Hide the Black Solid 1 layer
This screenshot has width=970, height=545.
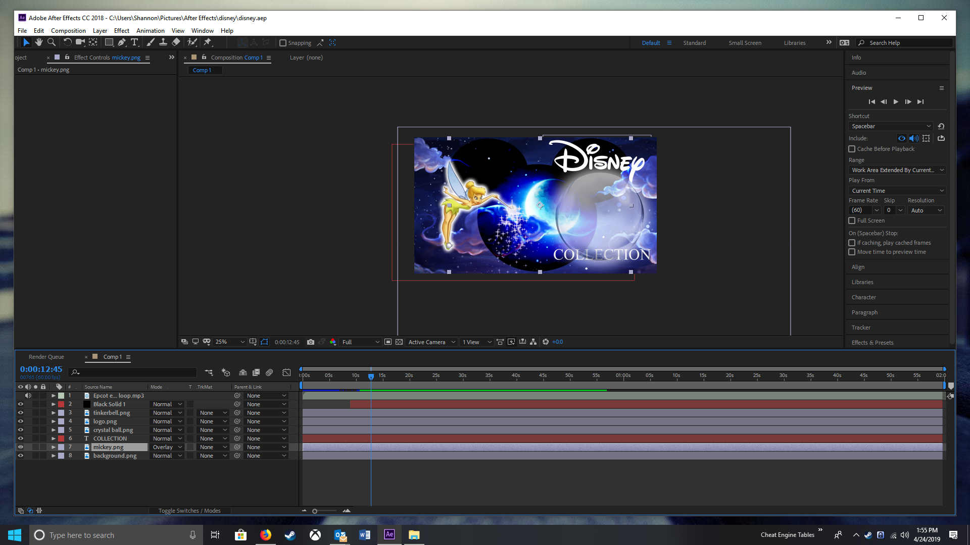click(x=21, y=404)
